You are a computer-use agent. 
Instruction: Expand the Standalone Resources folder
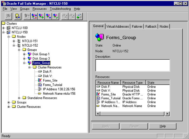point(19,98)
